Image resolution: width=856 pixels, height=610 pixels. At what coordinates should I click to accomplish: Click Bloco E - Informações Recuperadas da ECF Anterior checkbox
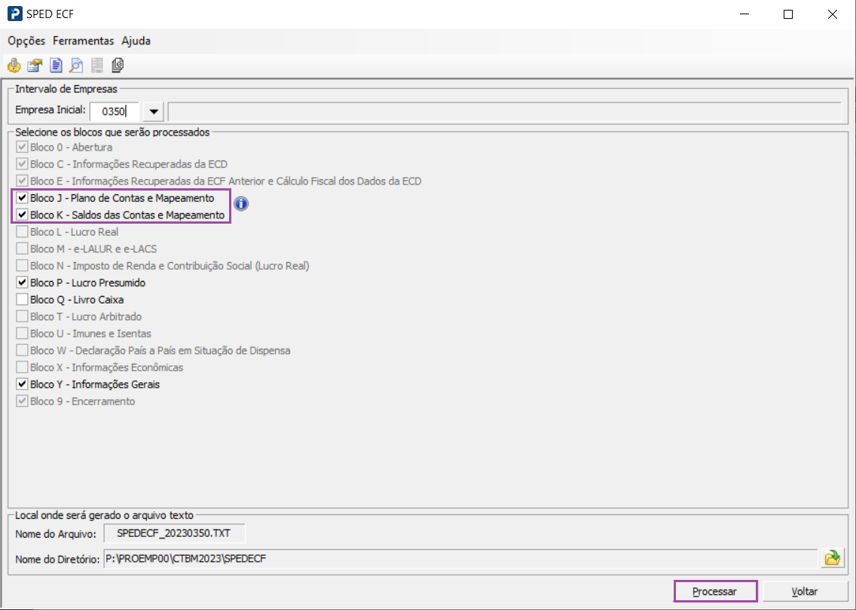click(x=22, y=181)
